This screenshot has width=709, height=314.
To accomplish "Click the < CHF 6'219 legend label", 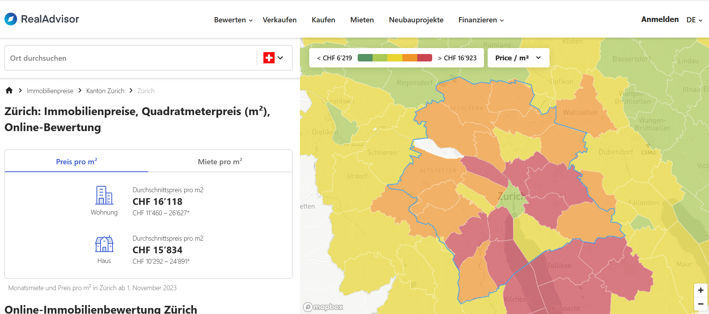I will click(x=334, y=58).
